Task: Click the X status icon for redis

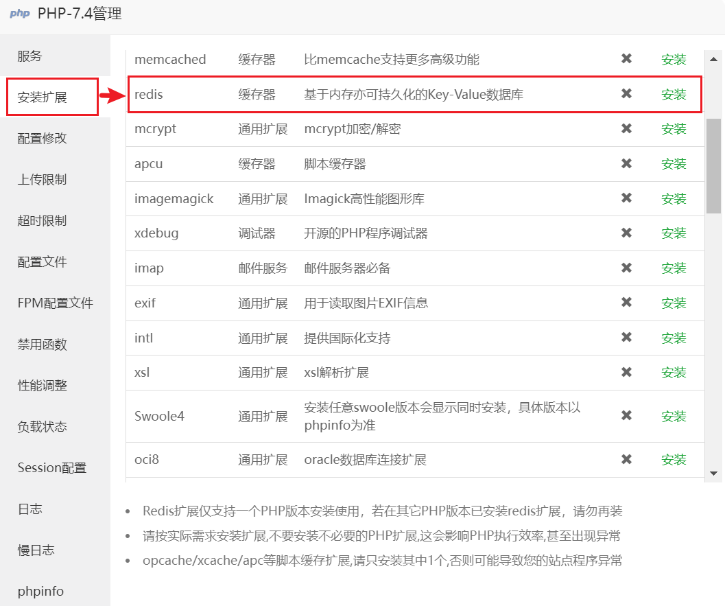Action: coord(626,94)
